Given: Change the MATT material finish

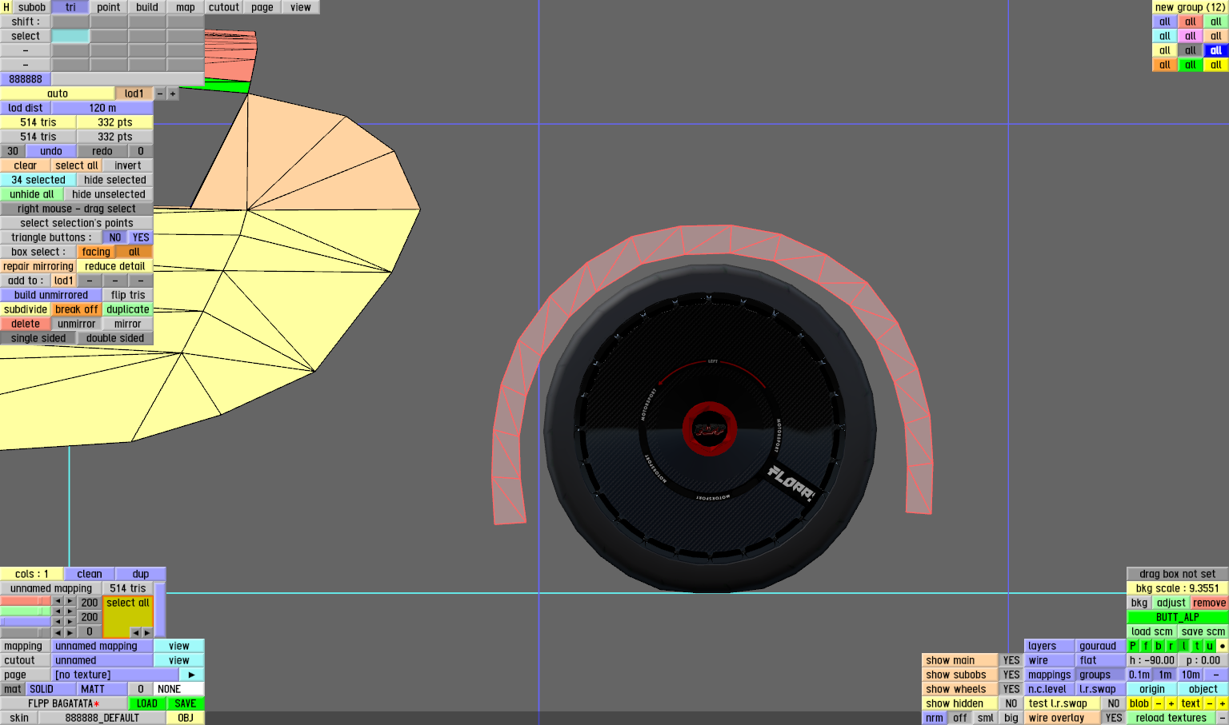Looking at the screenshot, I should (102, 689).
